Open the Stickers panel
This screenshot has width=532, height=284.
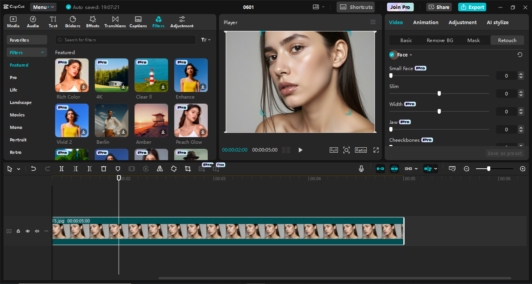click(x=72, y=21)
